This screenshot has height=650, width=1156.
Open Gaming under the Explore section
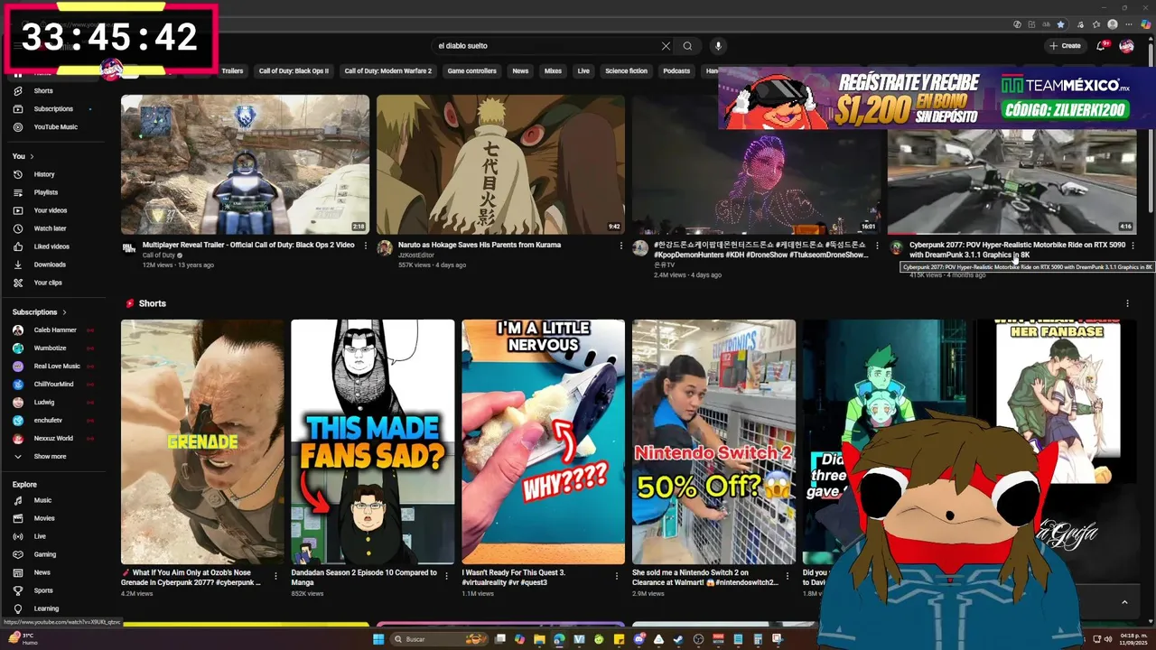tap(44, 554)
